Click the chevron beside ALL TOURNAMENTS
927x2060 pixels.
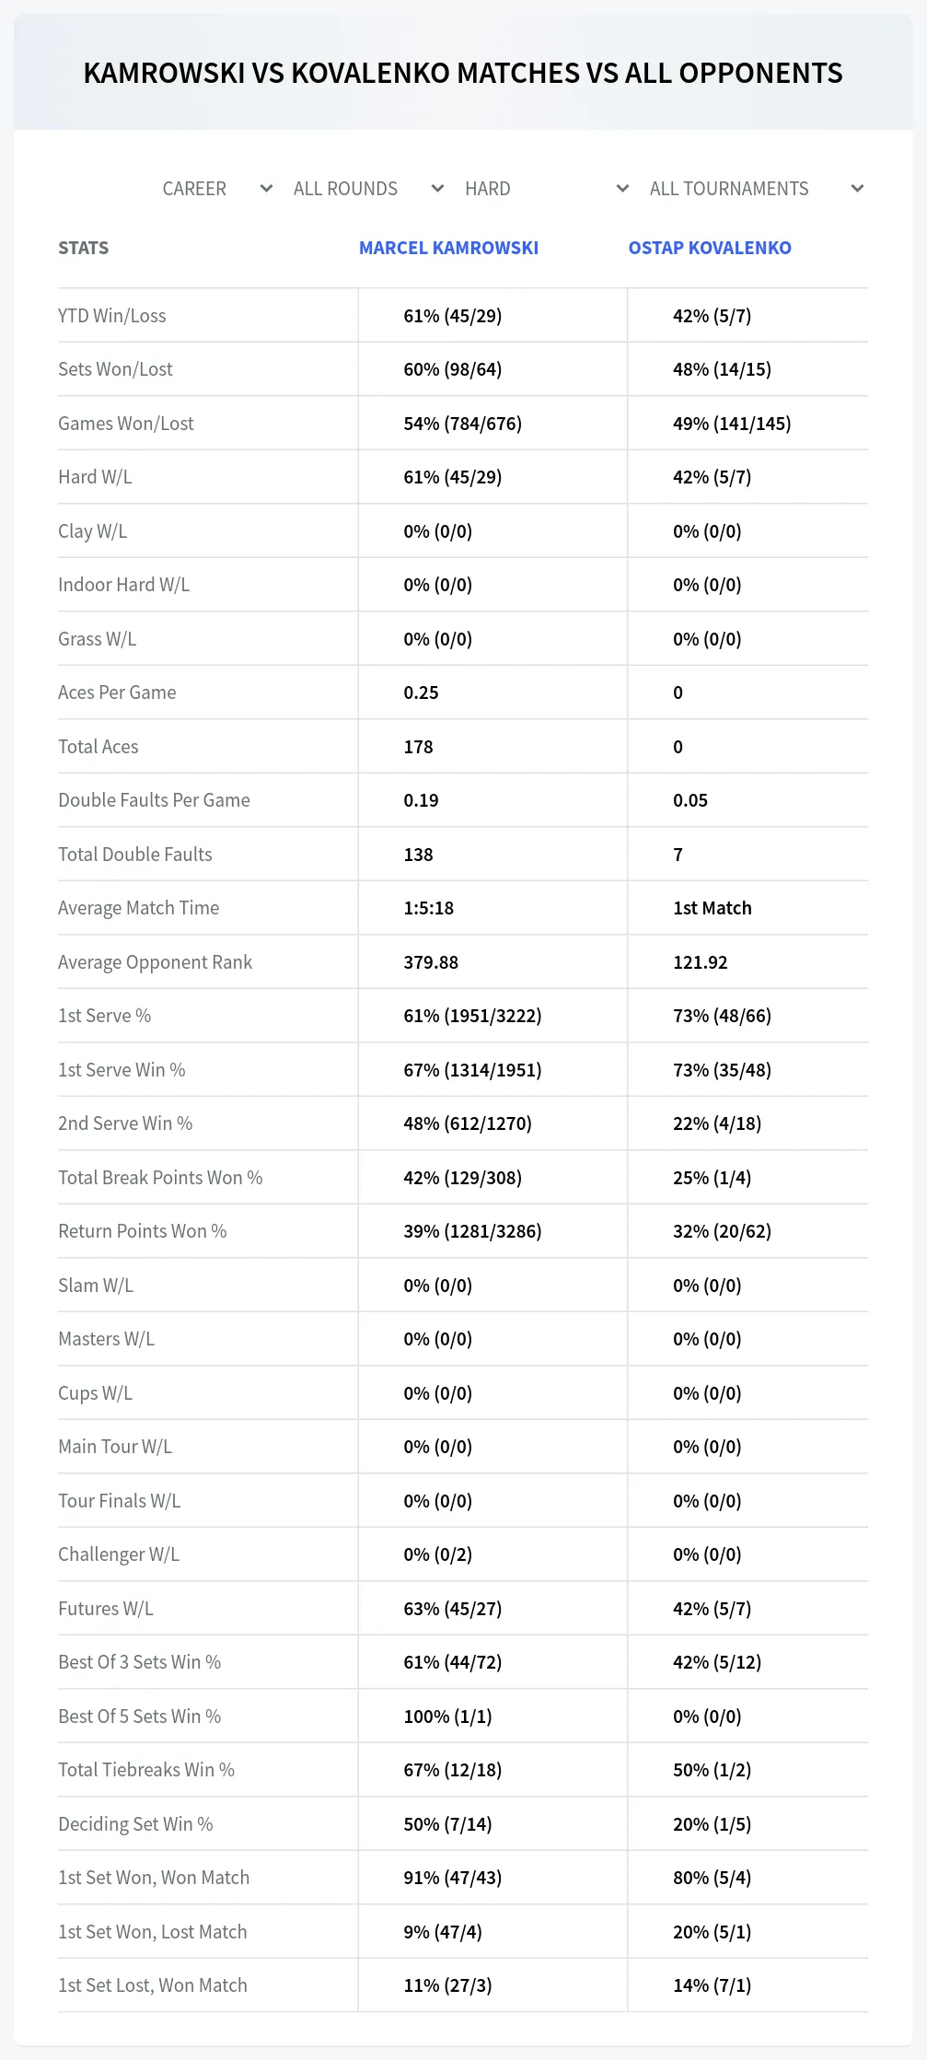[x=857, y=189]
